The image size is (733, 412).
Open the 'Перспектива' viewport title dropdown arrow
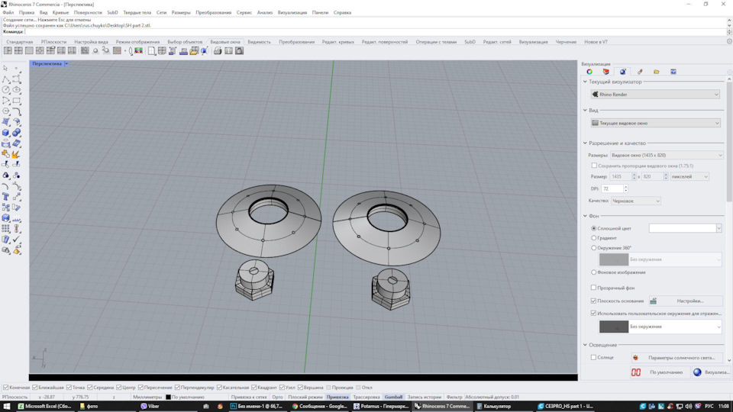66,63
